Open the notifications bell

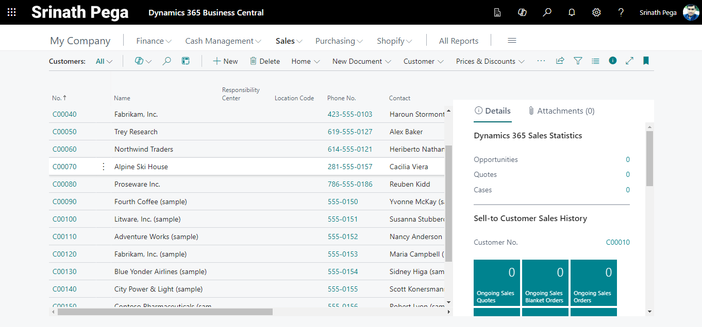572,12
